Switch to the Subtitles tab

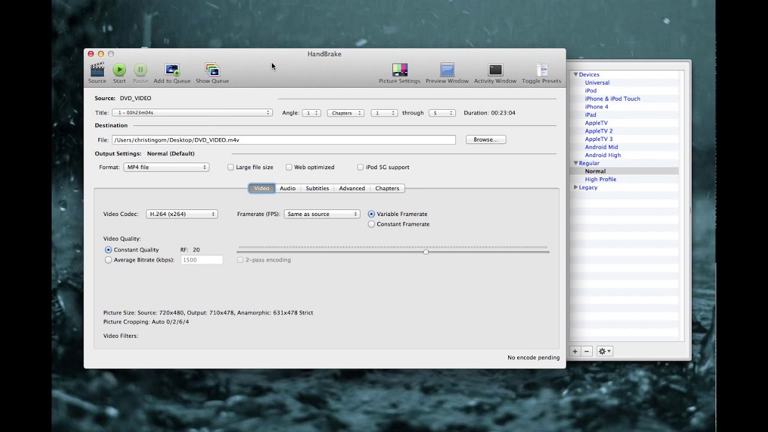(317, 188)
